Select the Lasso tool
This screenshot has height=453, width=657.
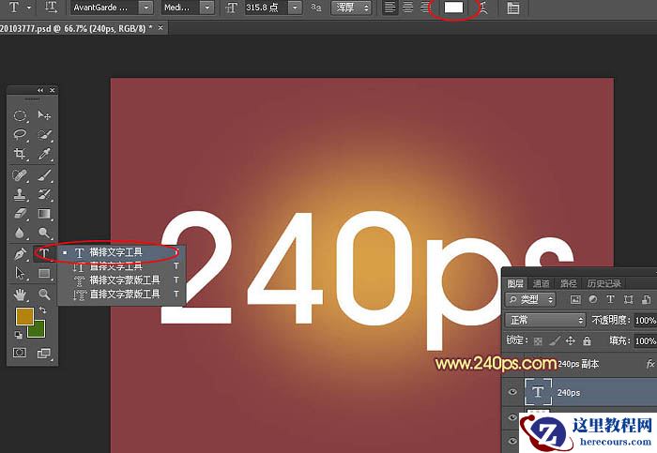(20, 134)
